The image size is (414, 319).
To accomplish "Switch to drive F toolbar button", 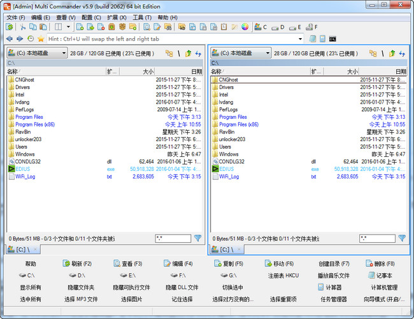I will point(312,27).
